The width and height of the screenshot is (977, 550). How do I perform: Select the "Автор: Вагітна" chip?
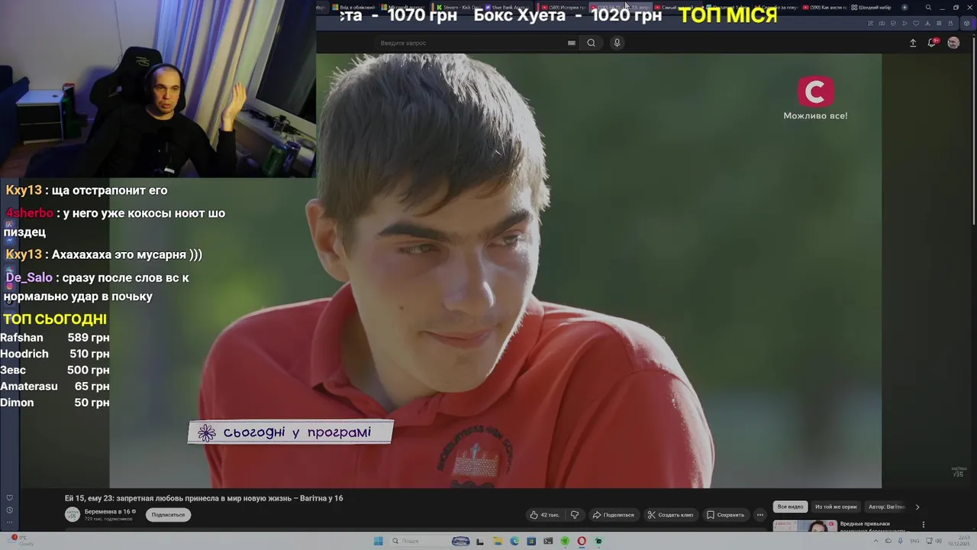[x=886, y=506]
